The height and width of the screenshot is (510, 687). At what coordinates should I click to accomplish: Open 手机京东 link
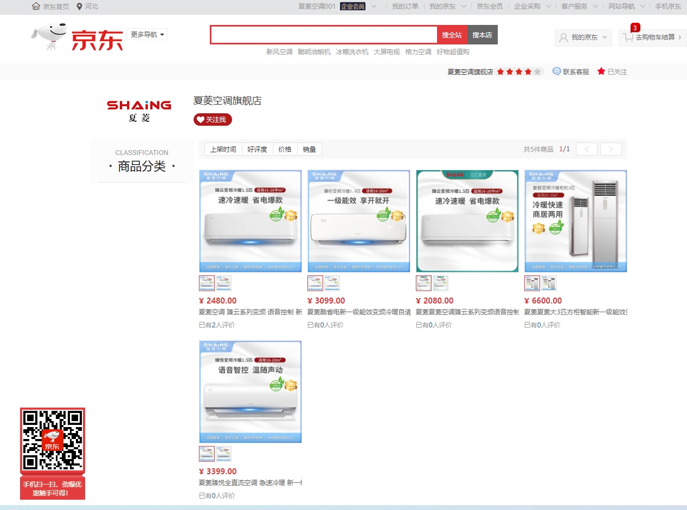668,7
